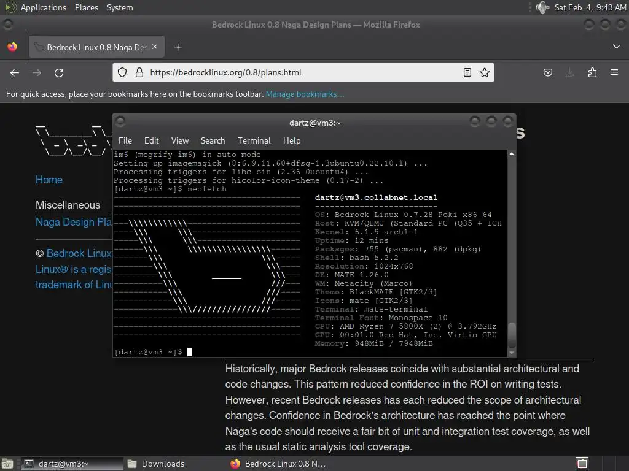Click the volume speaker icon in the panel
The image size is (629, 471).
[542, 7]
